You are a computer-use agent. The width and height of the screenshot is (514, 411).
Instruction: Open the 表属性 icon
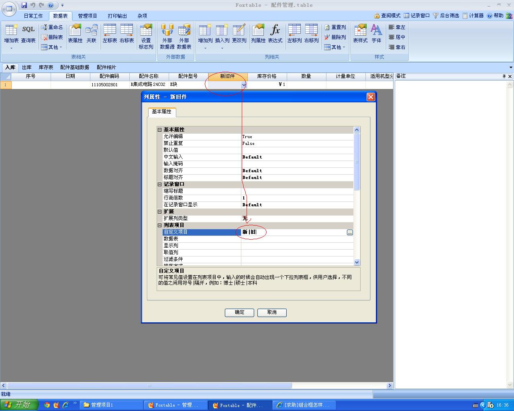pyautogui.click(x=75, y=33)
